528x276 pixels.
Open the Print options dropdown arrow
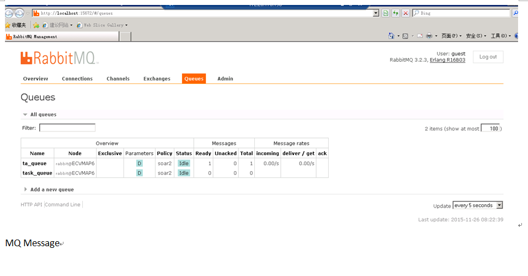436,36
